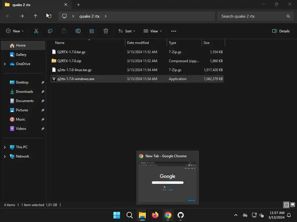Refresh the folder view
This screenshot has width=297, height=222.
coord(49,16)
